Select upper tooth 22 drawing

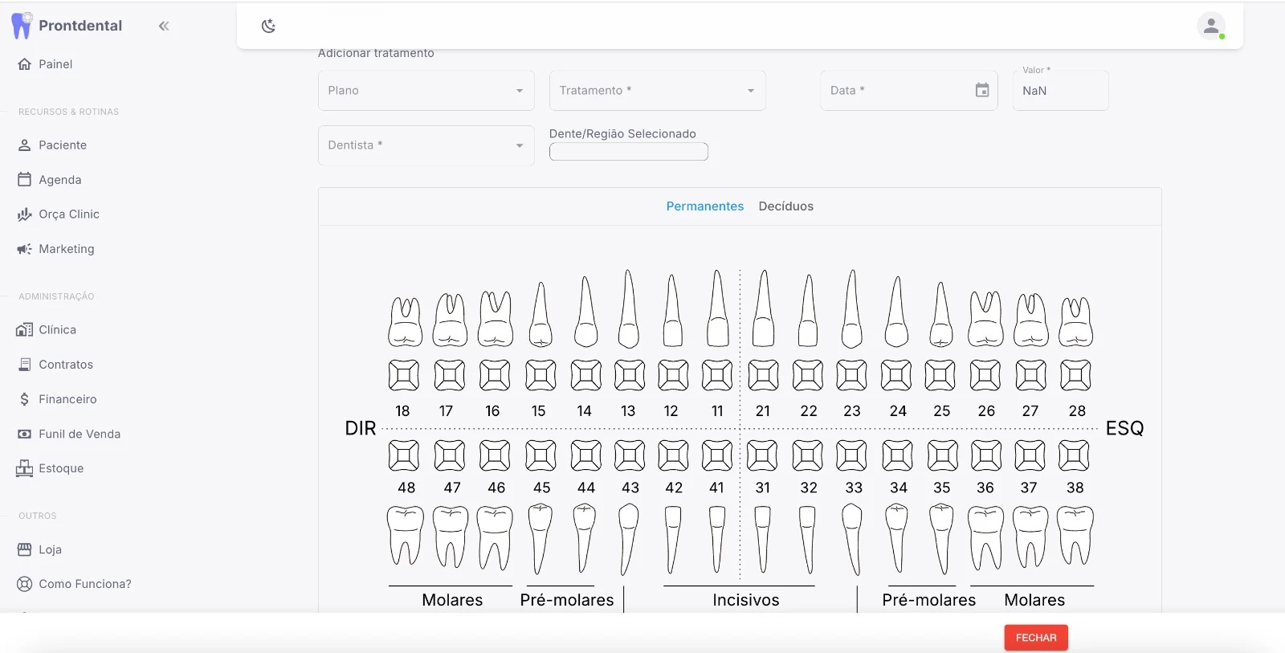pos(808,311)
